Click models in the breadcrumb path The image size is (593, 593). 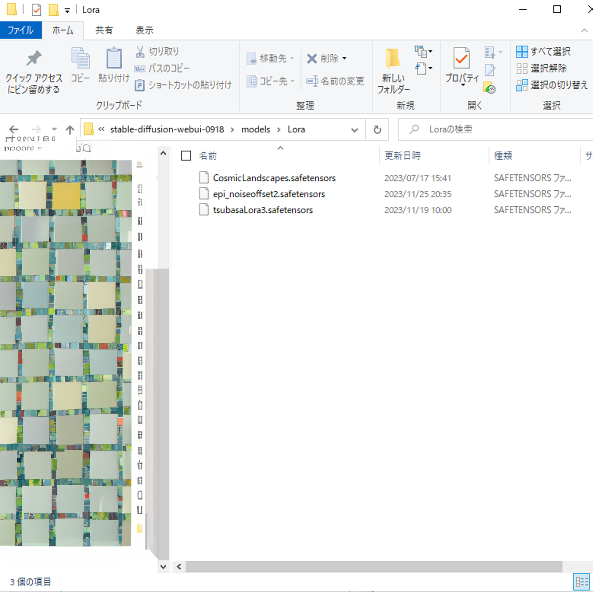tap(255, 130)
